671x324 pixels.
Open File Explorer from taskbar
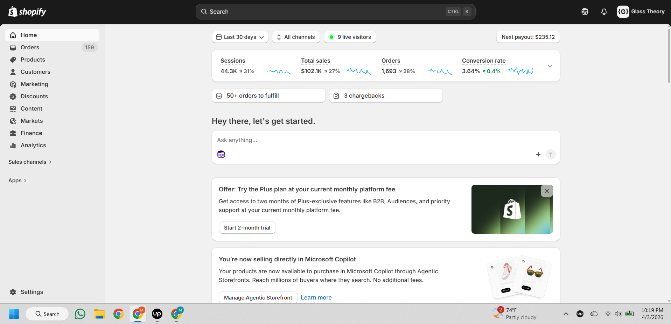click(x=99, y=314)
